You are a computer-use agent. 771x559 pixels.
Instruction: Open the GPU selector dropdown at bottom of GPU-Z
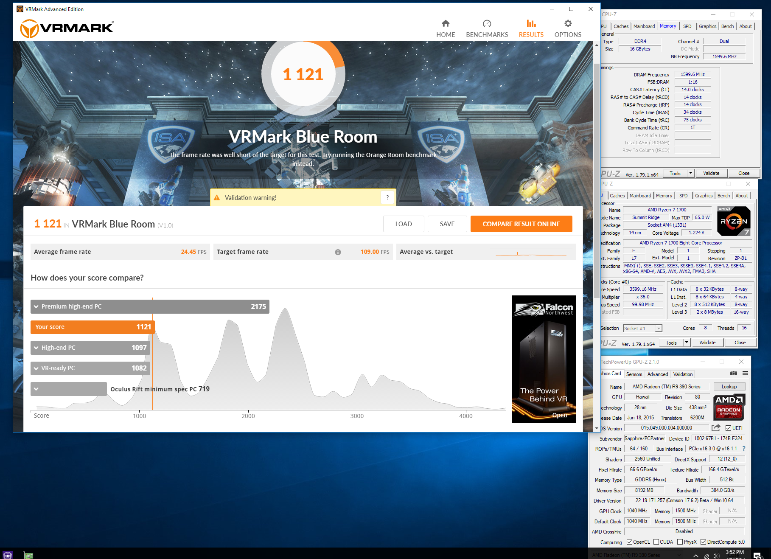(636, 555)
